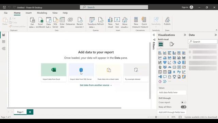Pick the gauge visual

click(x=170, y=67)
